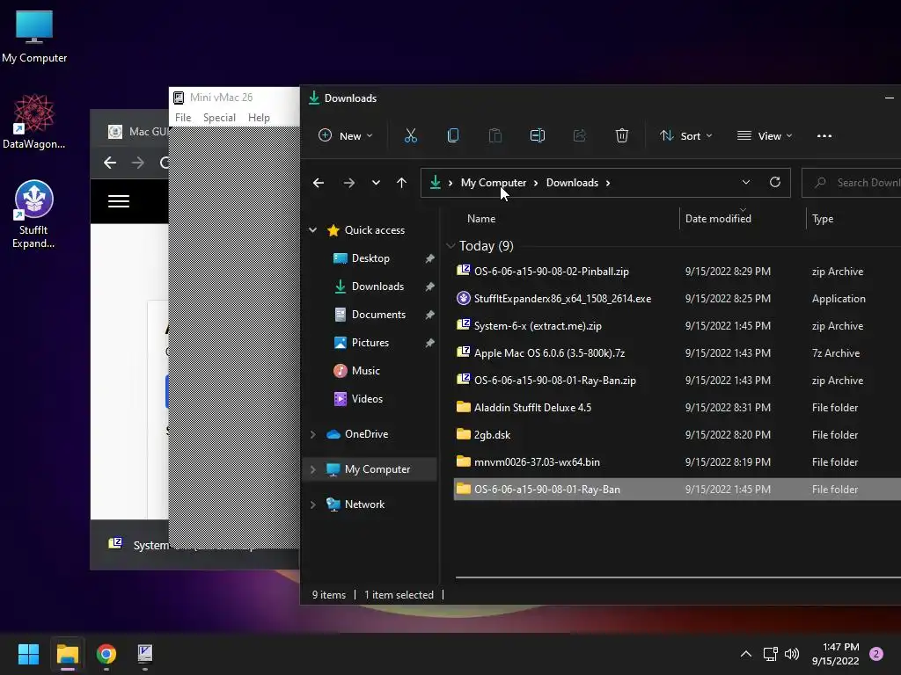
Task: Click the Share icon in toolbar
Action: pos(579,136)
